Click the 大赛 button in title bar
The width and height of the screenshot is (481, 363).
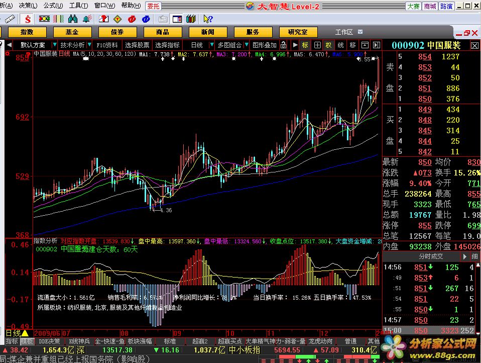413,6
